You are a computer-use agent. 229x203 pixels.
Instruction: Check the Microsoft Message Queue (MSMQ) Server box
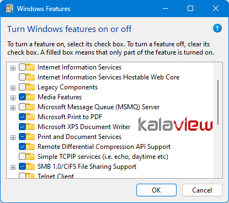[22, 107]
